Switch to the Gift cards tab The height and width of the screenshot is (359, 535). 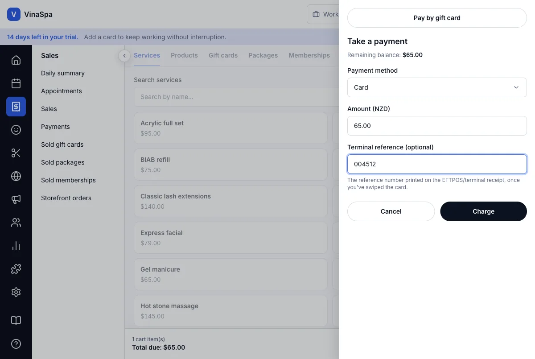pyautogui.click(x=223, y=55)
